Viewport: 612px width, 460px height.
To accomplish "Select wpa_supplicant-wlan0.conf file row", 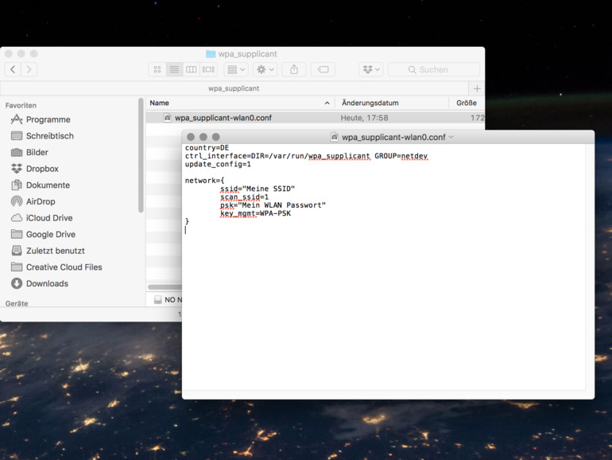I will [x=316, y=118].
